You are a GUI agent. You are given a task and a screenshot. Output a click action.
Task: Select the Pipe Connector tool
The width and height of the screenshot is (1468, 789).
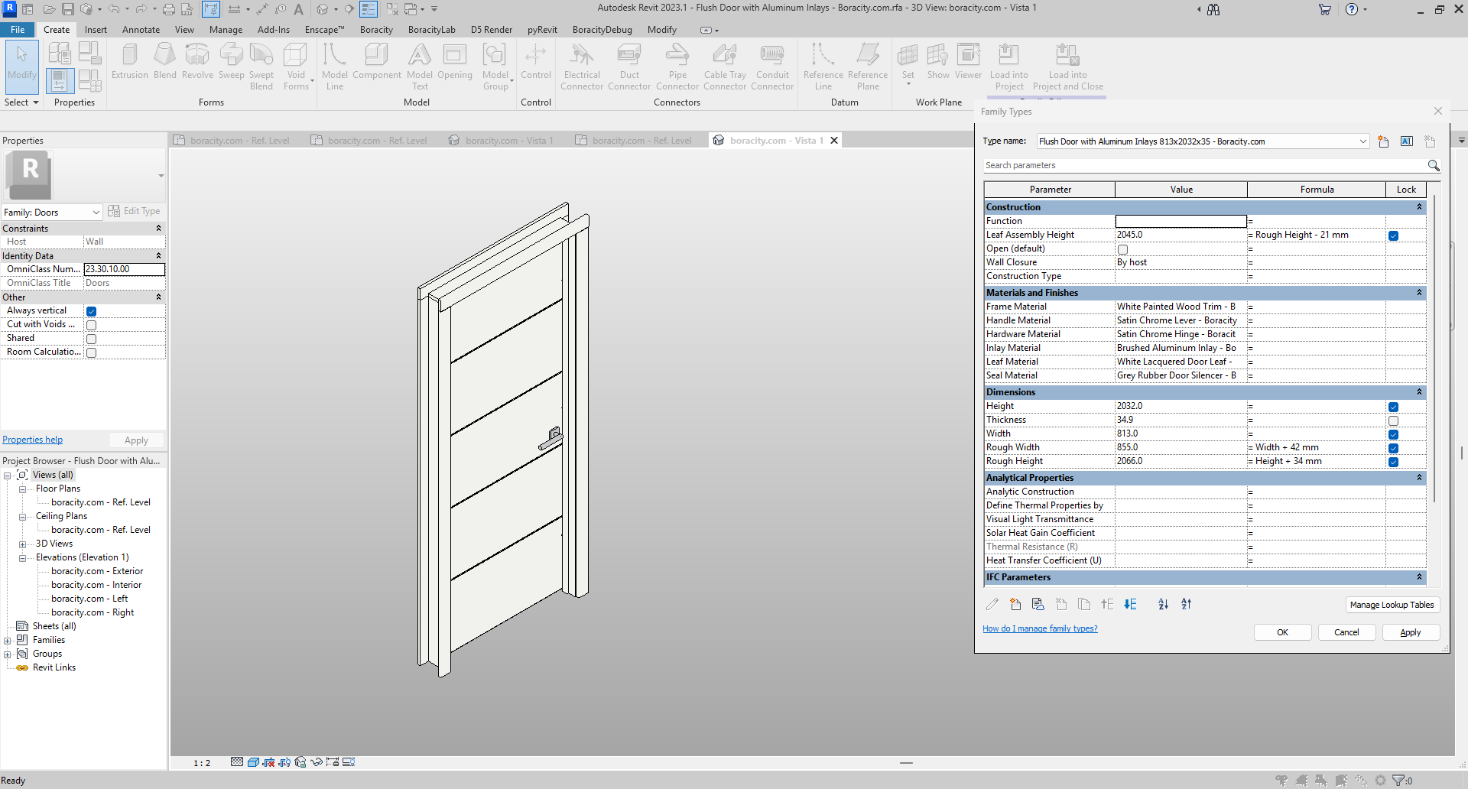coord(677,67)
